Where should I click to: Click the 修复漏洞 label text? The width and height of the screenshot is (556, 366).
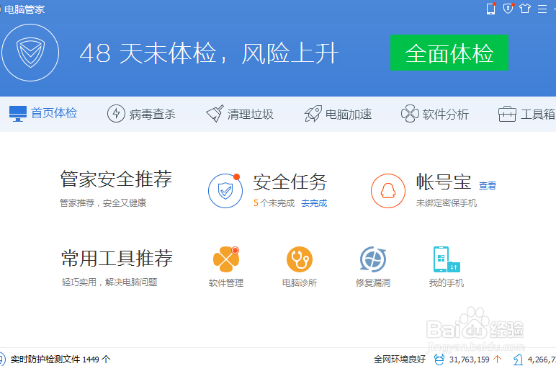[x=372, y=282]
